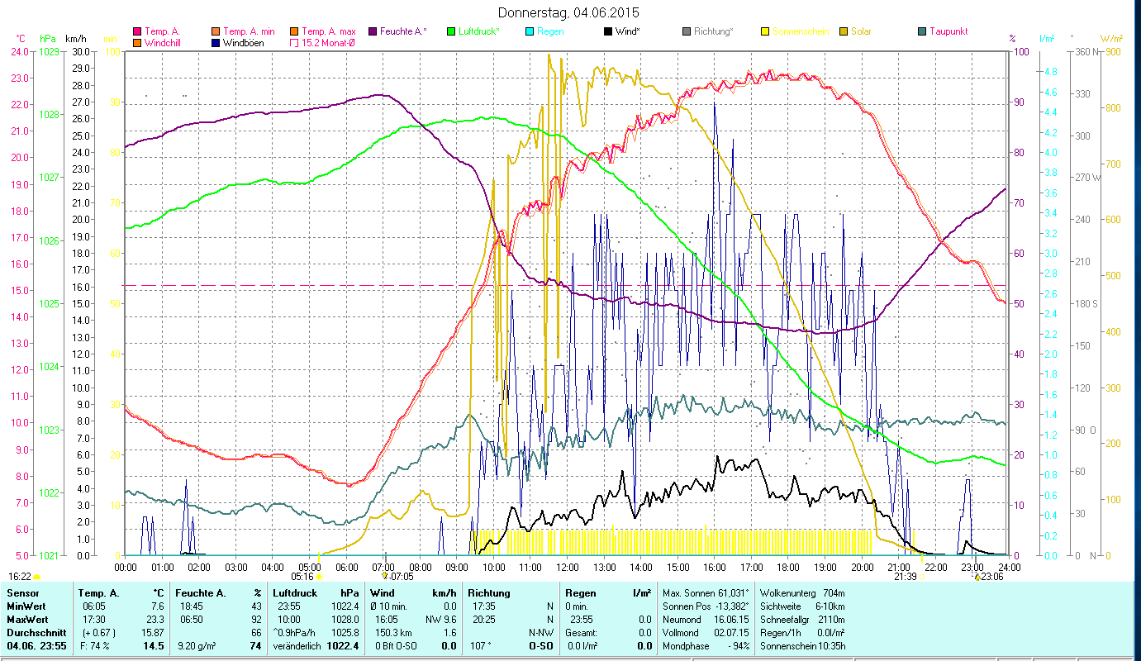Click the 15.2 Monat-Ø outlined legend marker
The height and width of the screenshot is (661, 1141).
[x=294, y=42]
